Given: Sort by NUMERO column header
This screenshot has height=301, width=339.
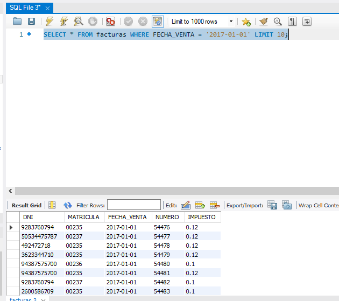Looking at the screenshot, I should coord(168,217).
